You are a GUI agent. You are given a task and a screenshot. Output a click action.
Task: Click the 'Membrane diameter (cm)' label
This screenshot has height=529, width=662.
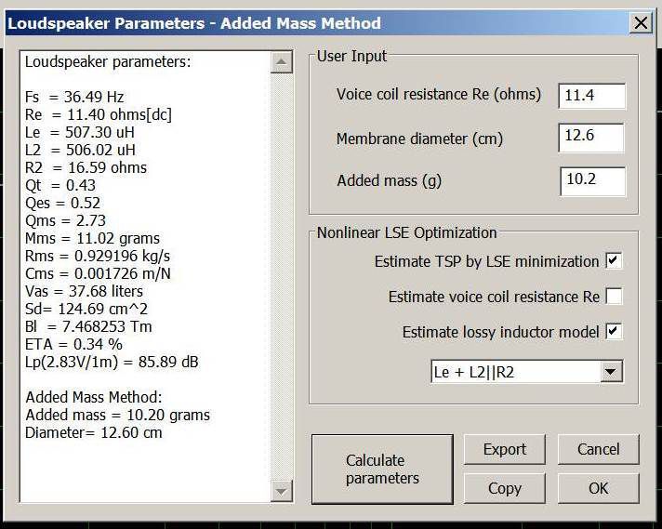[x=419, y=139]
